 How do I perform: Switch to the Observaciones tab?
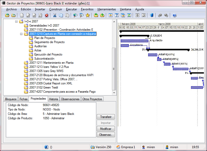tap(70, 99)
